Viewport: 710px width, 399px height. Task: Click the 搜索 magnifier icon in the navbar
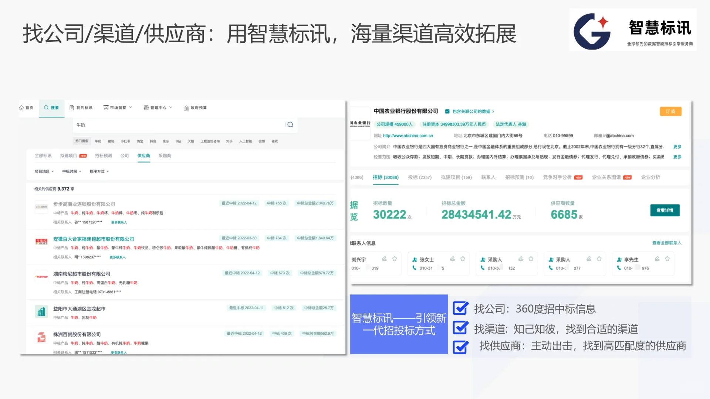point(46,108)
